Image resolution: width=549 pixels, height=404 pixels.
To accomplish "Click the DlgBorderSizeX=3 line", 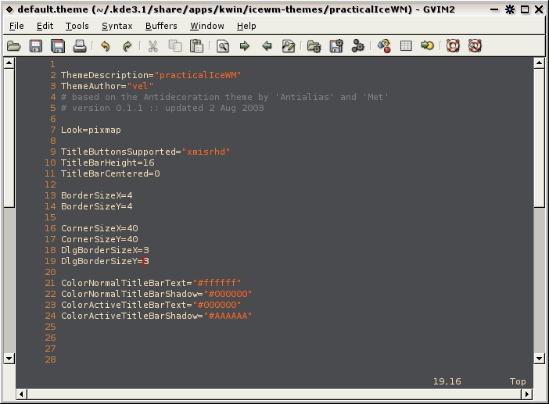I will tap(105, 250).
